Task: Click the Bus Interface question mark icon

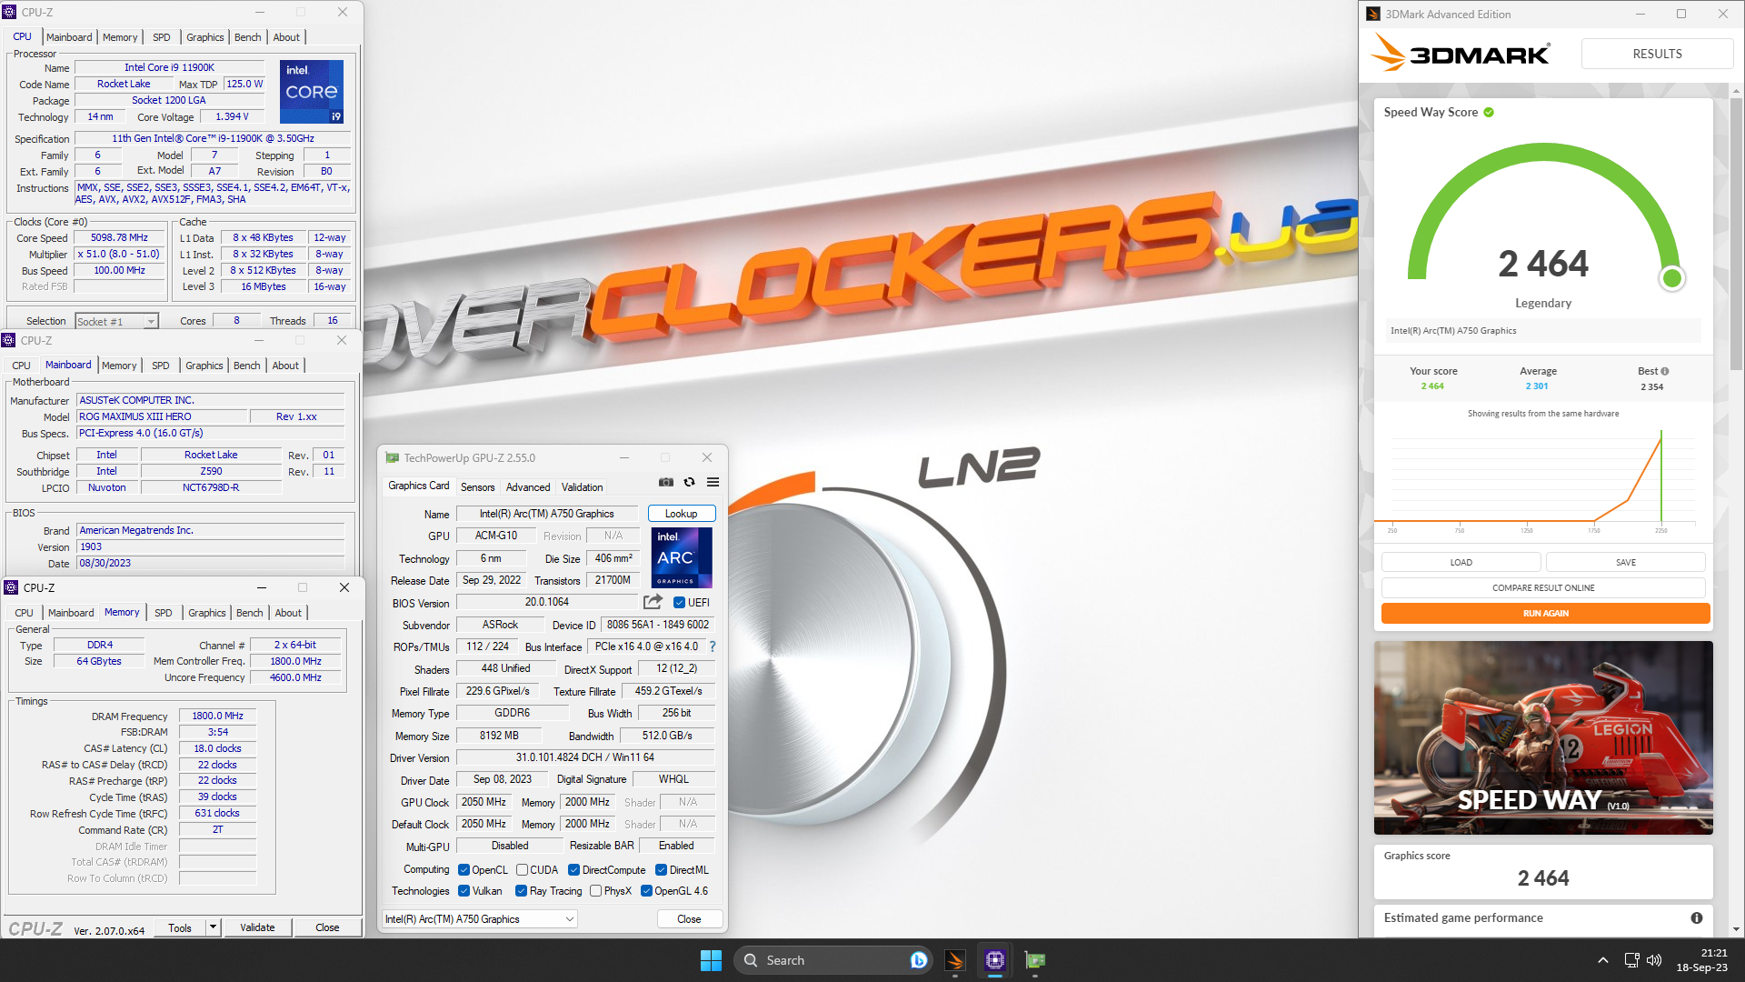Action: tap(713, 646)
